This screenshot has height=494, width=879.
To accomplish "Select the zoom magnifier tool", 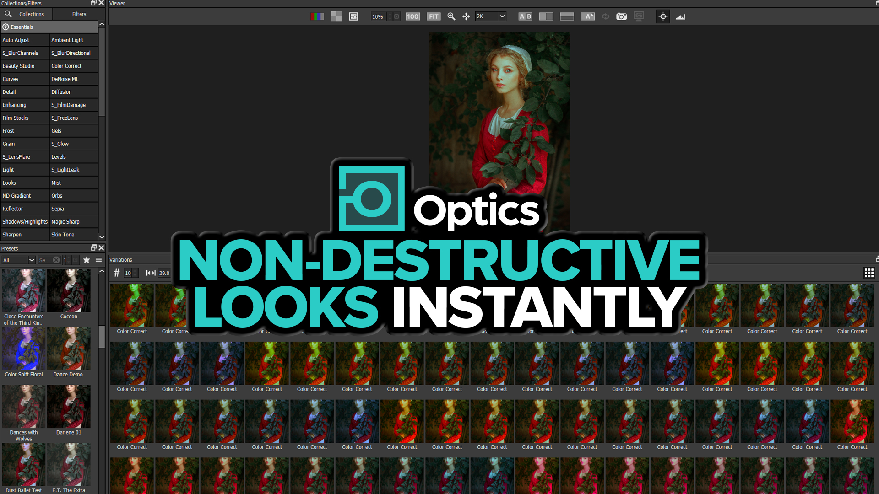I will pos(451,16).
